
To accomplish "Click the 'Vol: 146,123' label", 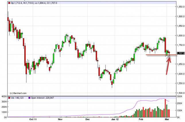I will coord(17,98).
